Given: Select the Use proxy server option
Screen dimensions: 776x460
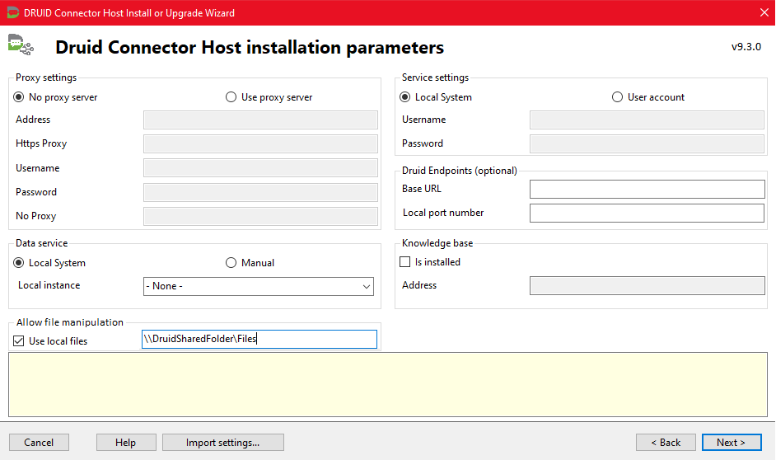Looking at the screenshot, I should [x=269, y=97].
